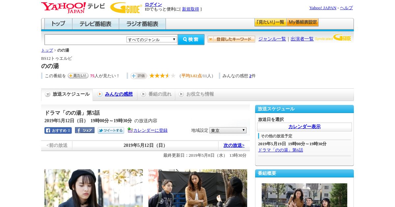Click the G-Guide logo in header

126,8
